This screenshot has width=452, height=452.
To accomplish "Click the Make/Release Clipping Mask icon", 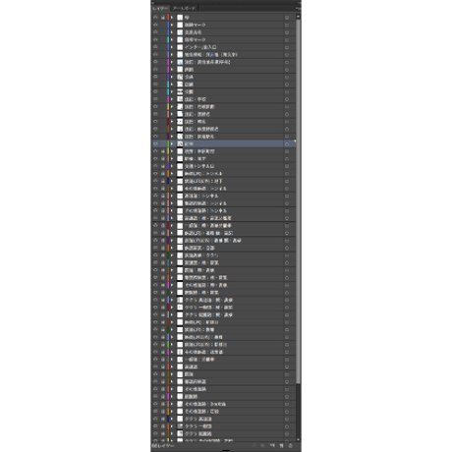I will point(262,445).
